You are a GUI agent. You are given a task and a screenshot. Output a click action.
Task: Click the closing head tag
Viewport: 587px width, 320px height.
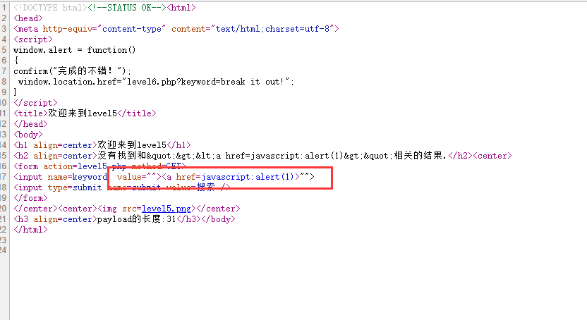[x=31, y=124]
